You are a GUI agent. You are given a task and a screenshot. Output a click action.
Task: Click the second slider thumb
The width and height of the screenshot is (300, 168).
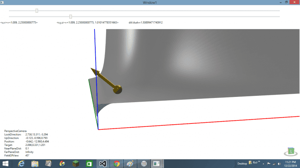[70, 16]
